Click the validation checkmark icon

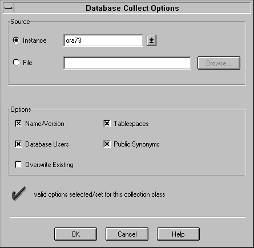tap(19, 193)
